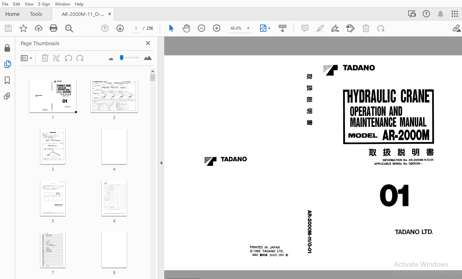Open the File menu
Image resolution: width=462 pixels, height=279 pixels.
(6, 4)
